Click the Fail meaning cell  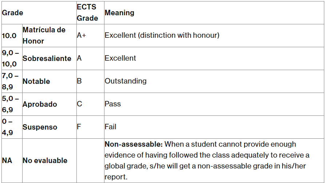(110, 127)
